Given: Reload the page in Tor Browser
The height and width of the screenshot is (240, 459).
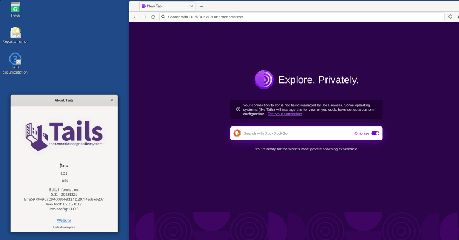Looking at the screenshot, I should click(x=153, y=17).
